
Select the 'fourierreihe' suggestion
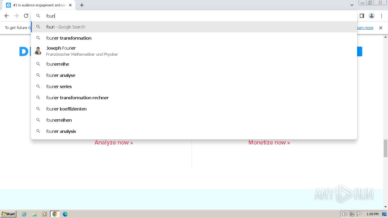point(194,64)
